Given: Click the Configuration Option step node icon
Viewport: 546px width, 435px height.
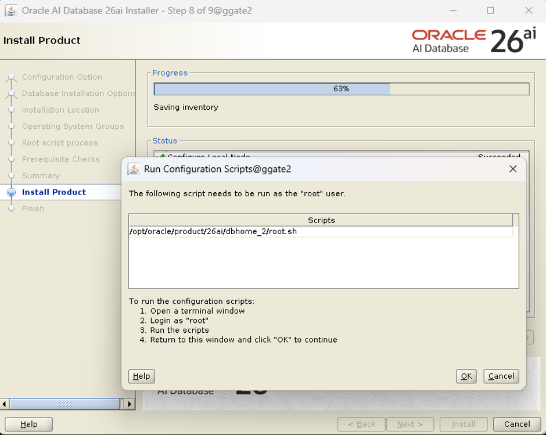Looking at the screenshot, I should (x=11, y=77).
